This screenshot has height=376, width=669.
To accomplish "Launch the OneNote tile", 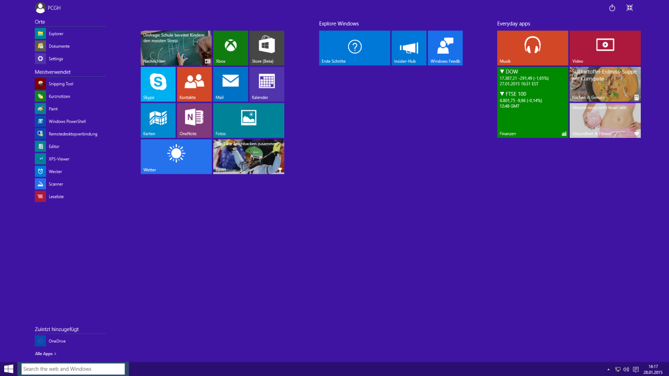I will pyautogui.click(x=194, y=120).
